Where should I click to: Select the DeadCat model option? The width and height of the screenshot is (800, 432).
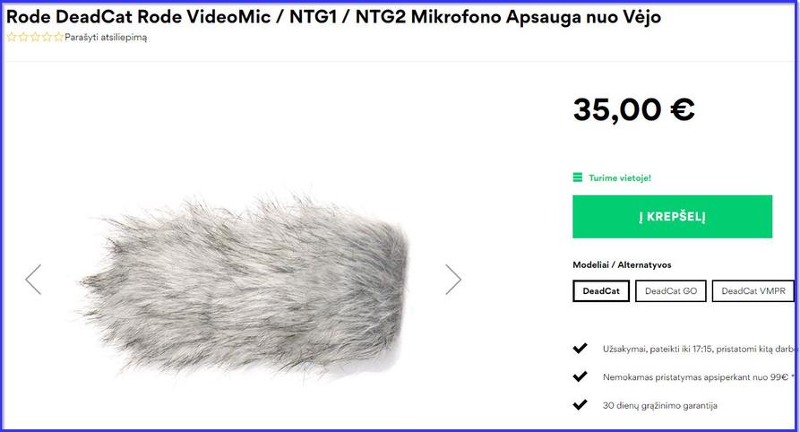pyautogui.click(x=601, y=291)
